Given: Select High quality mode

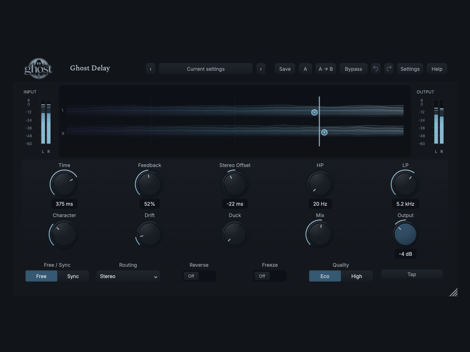Looking at the screenshot, I should point(357,276).
